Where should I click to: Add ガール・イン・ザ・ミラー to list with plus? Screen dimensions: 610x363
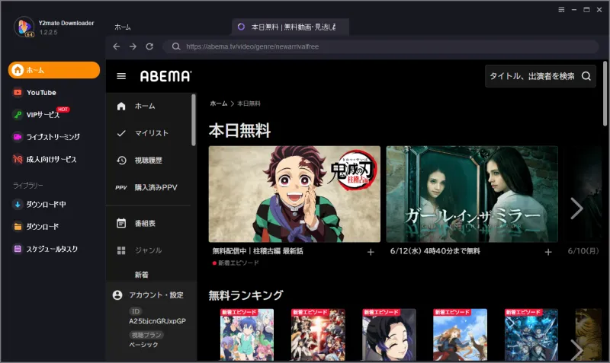548,253
